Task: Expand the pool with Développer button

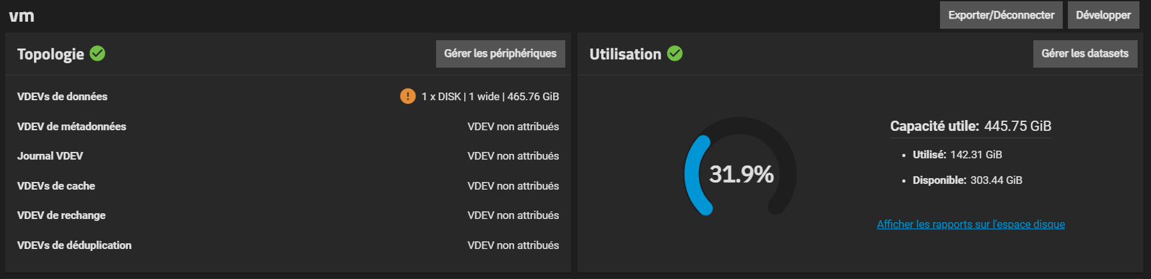Action: pyautogui.click(x=1103, y=15)
